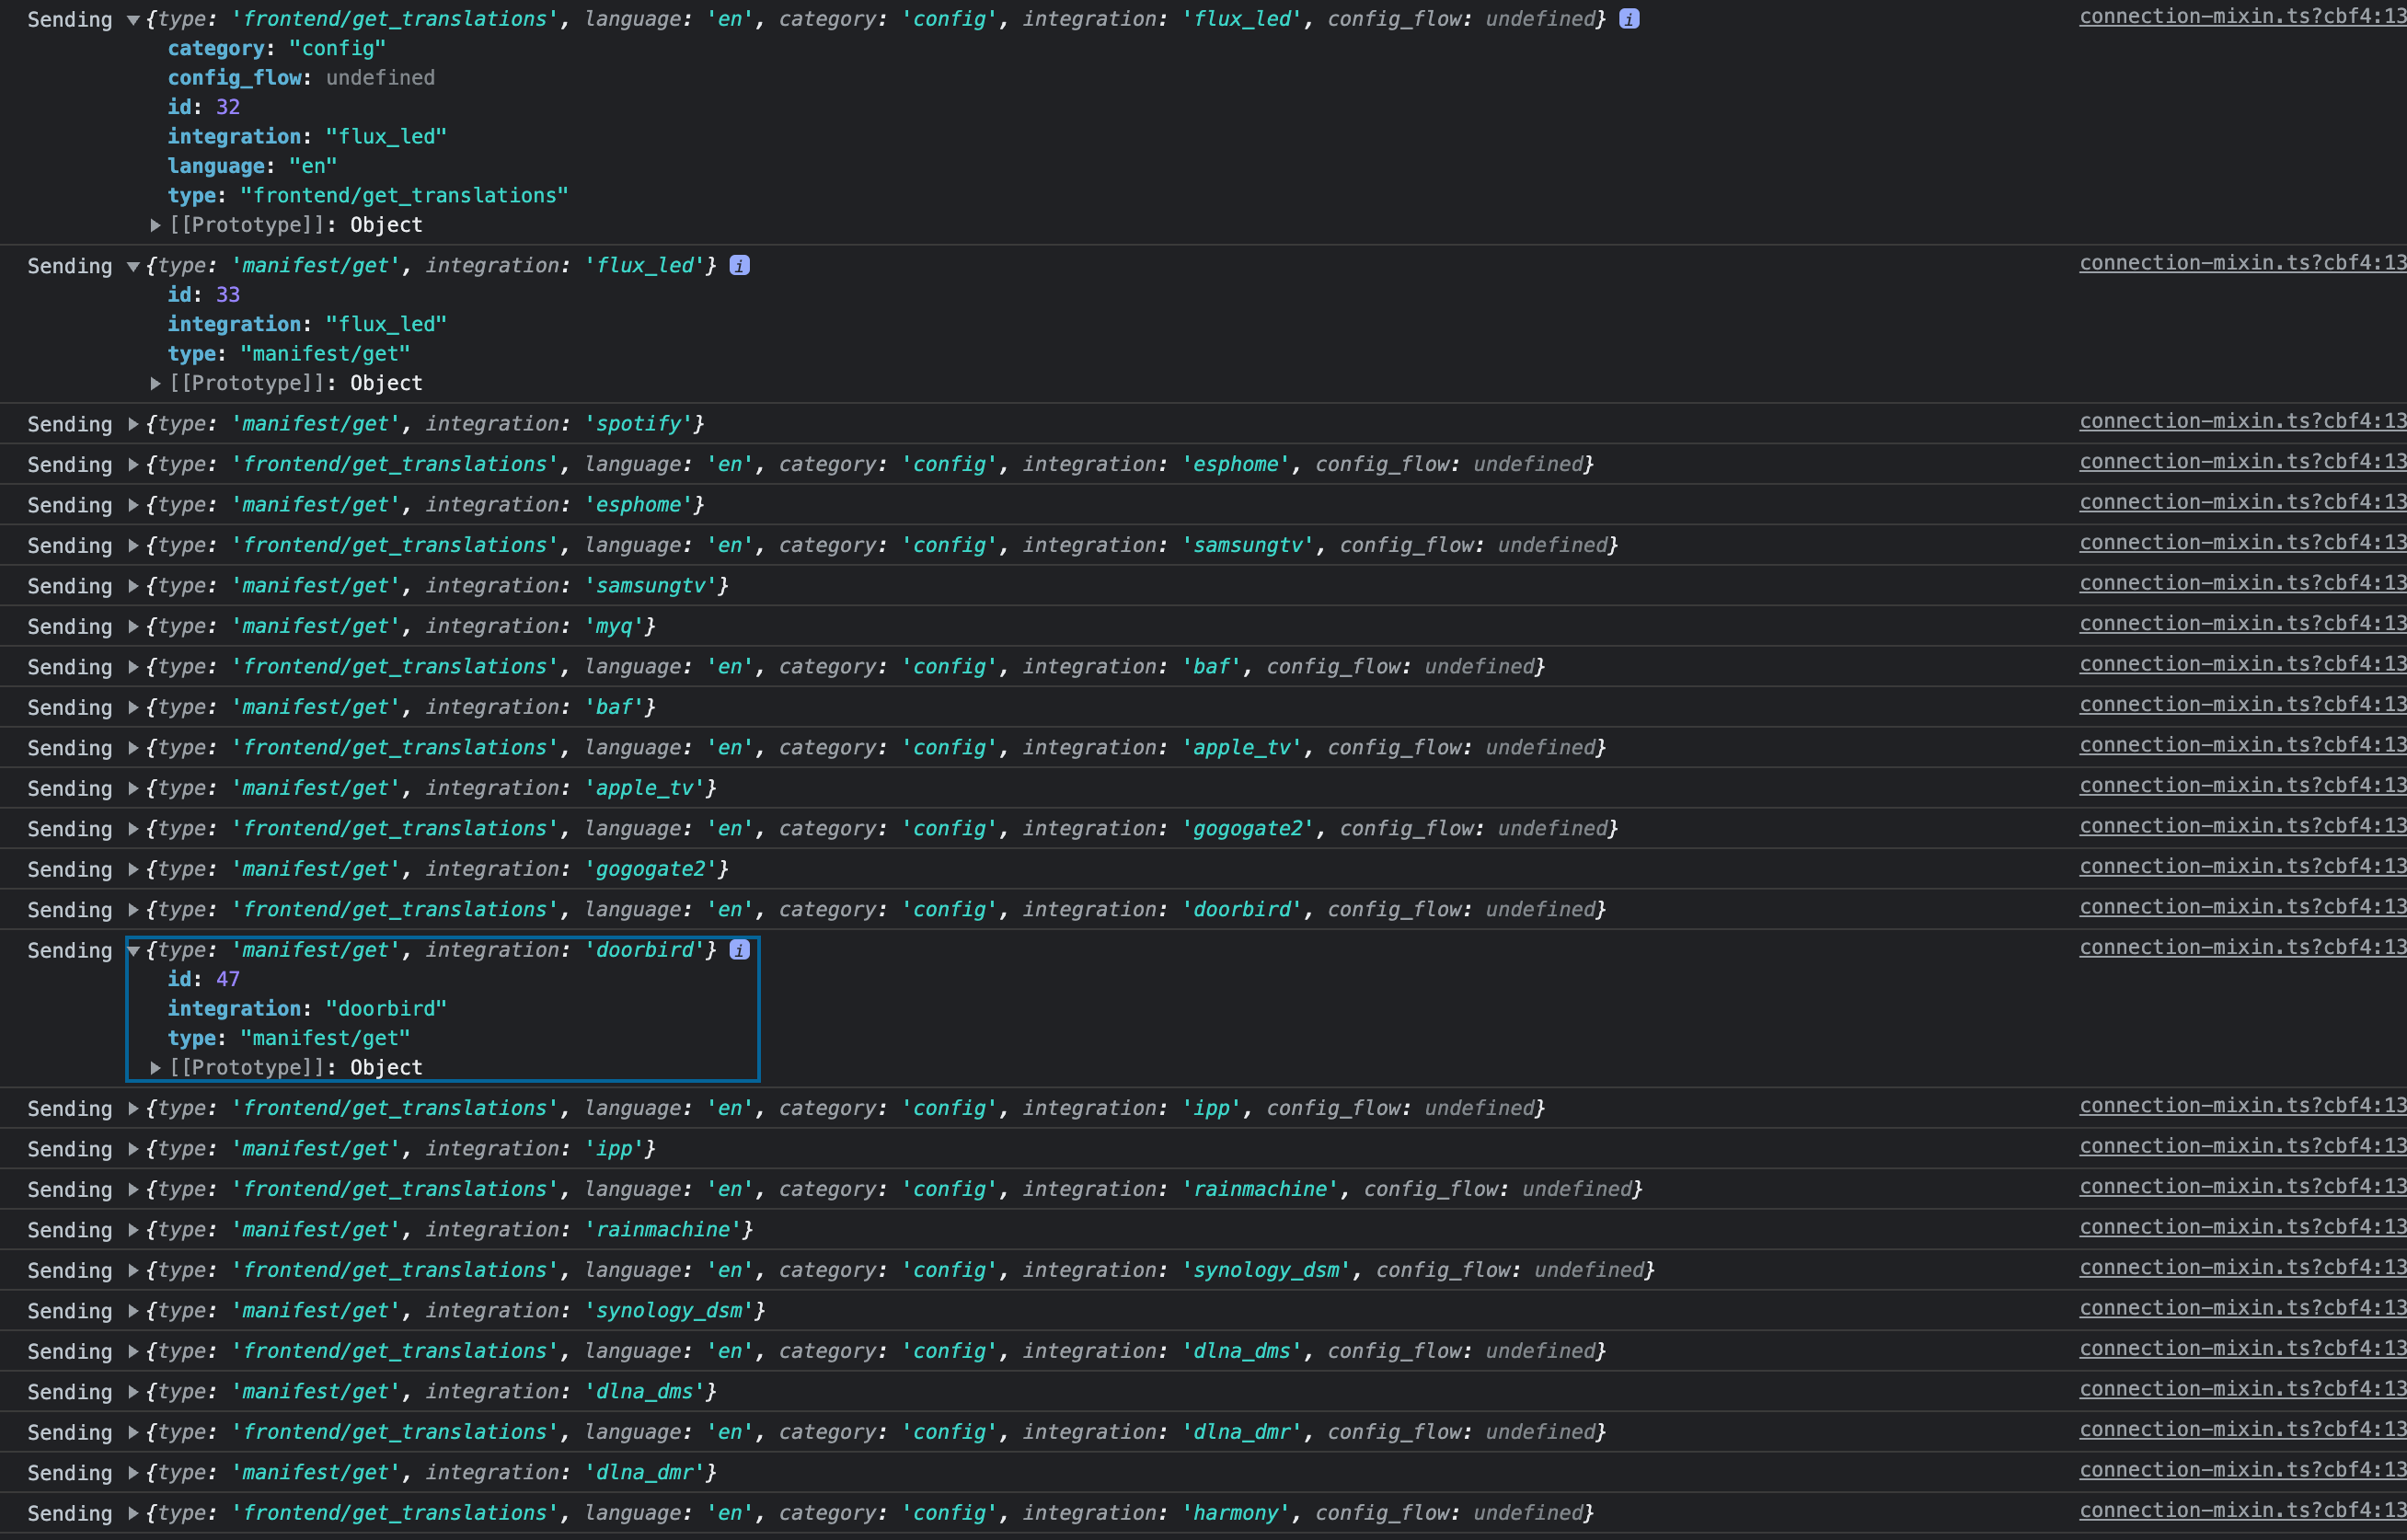Expand Prototype under flux_led manifest object
2407x1540 pixels.
(155, 384)
